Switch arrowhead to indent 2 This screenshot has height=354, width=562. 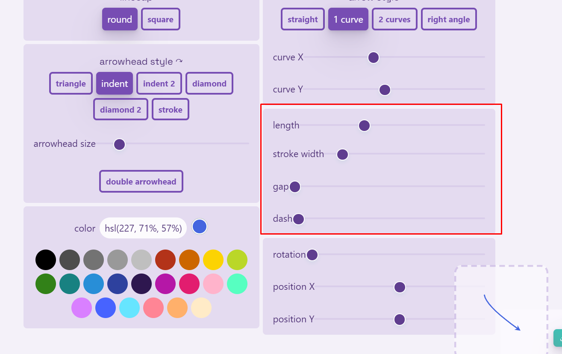(x=159, y=83)
